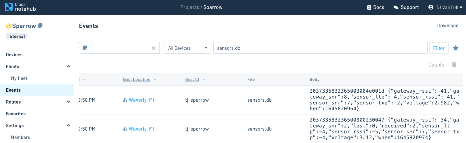Click location icon on first Waverly row
The width and height of the screenshot is (466, 143).
pos(125,100)
